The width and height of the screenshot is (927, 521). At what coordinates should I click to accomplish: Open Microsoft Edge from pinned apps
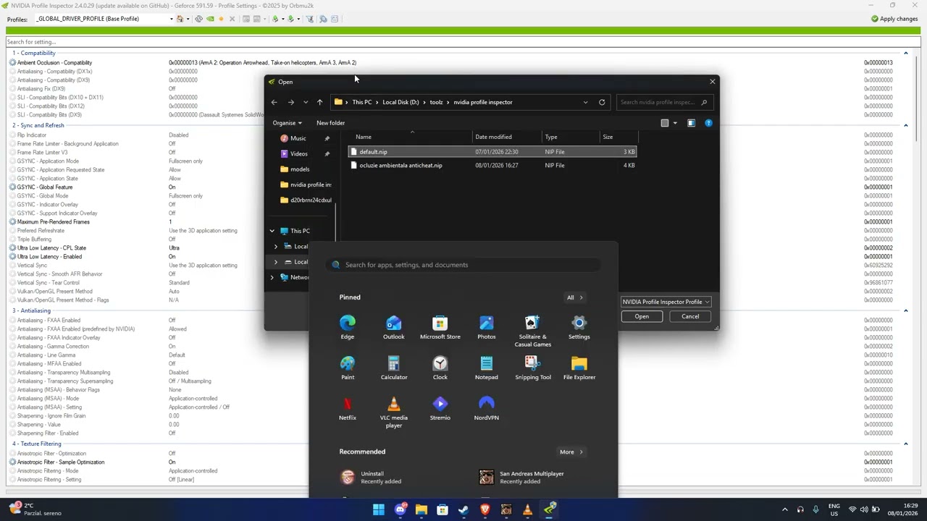coord(348,327)
